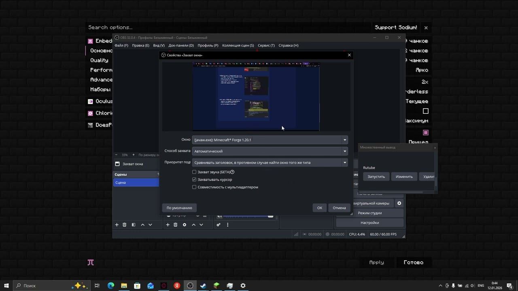Open Steam from the Windows taskbar
The height and width of the screenshot is (291, 518).
coord(203,286)
